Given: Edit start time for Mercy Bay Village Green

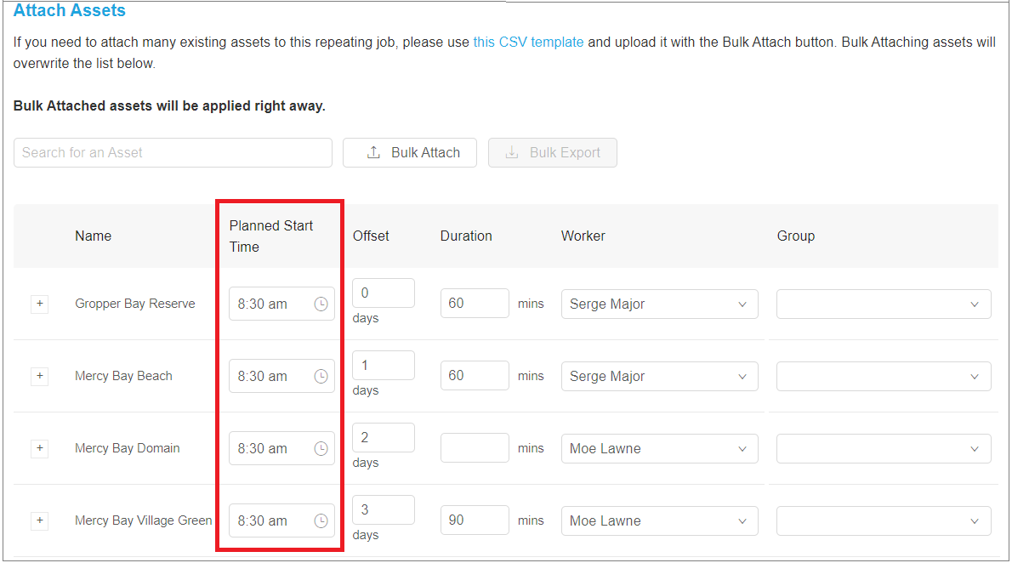Looking at the screenshot, I should (x=281, y=521).
